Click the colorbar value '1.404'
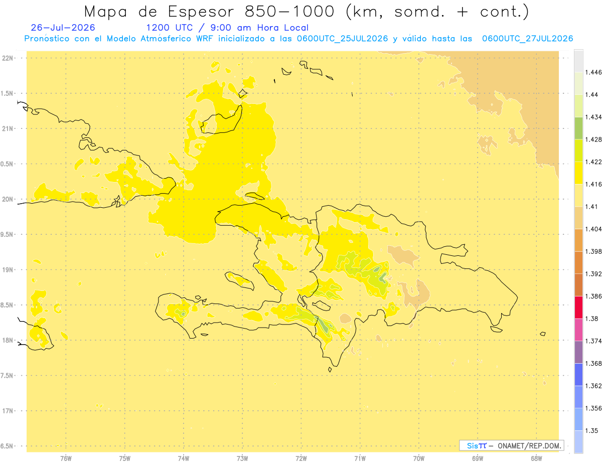Viewport: 602px width, 465px height. click(x=593, y=229)
